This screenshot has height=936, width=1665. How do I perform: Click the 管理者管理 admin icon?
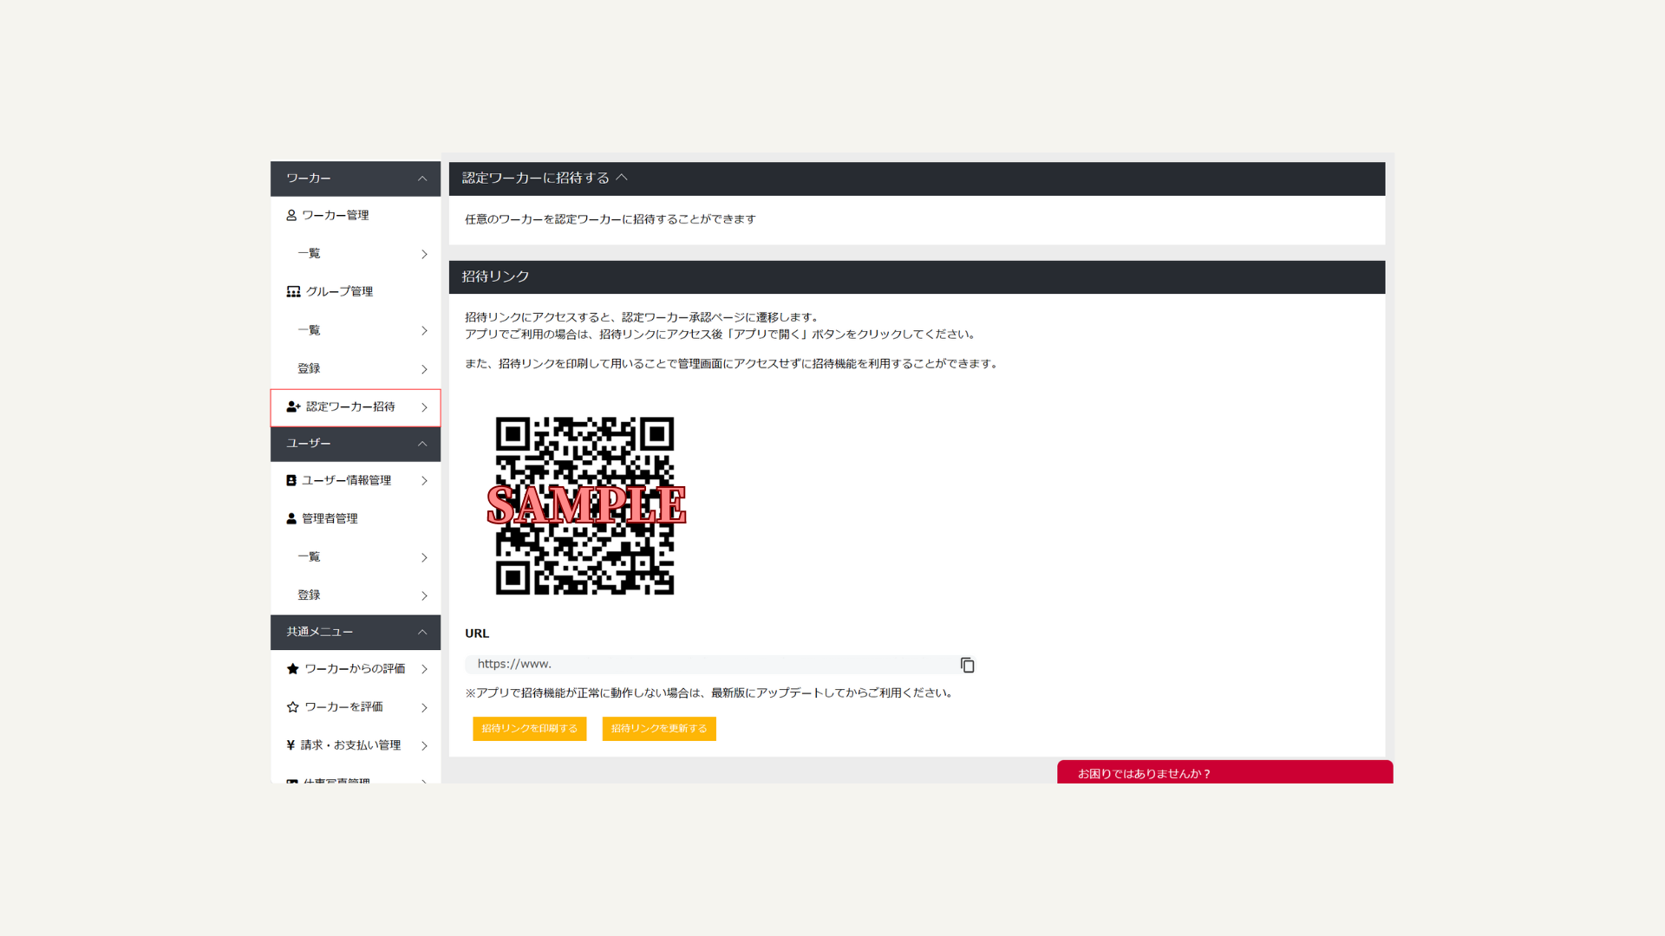pyautogui.click(x=290, y=517)
